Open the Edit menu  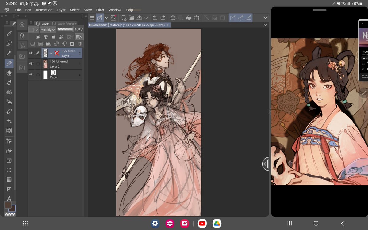29,10
